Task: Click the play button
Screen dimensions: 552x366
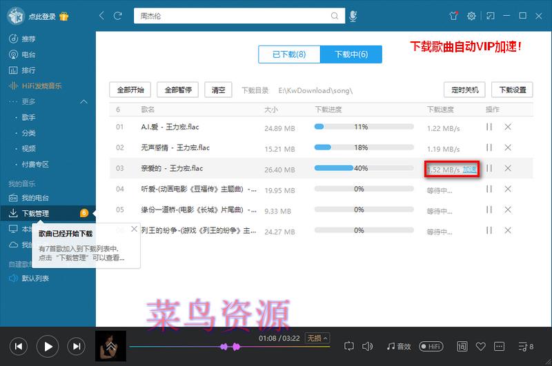Action: tap(48, 347)
